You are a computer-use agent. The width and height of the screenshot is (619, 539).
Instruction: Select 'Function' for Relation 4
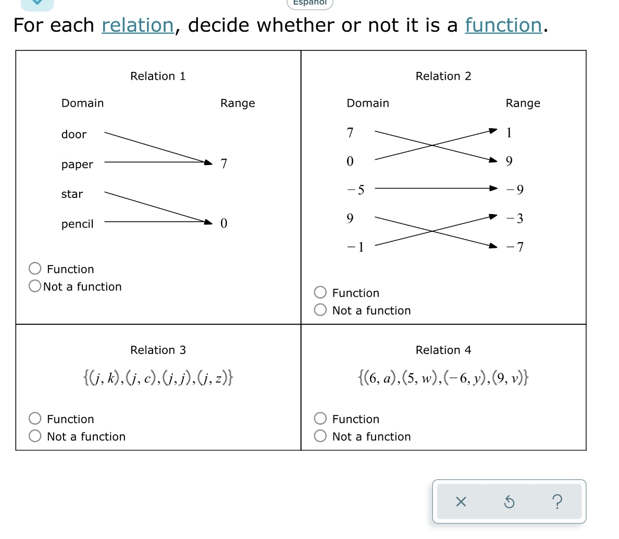320,418
